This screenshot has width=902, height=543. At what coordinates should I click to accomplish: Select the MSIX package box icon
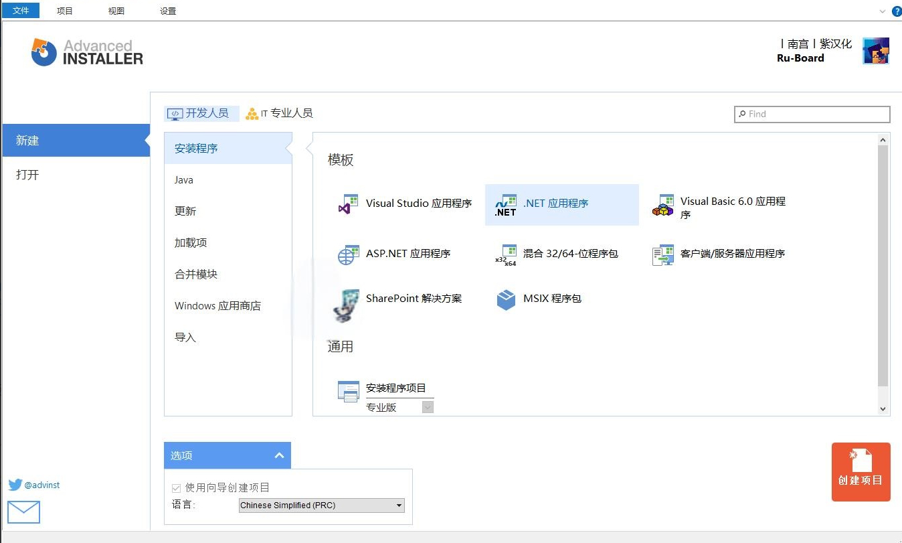click(506, 299)
